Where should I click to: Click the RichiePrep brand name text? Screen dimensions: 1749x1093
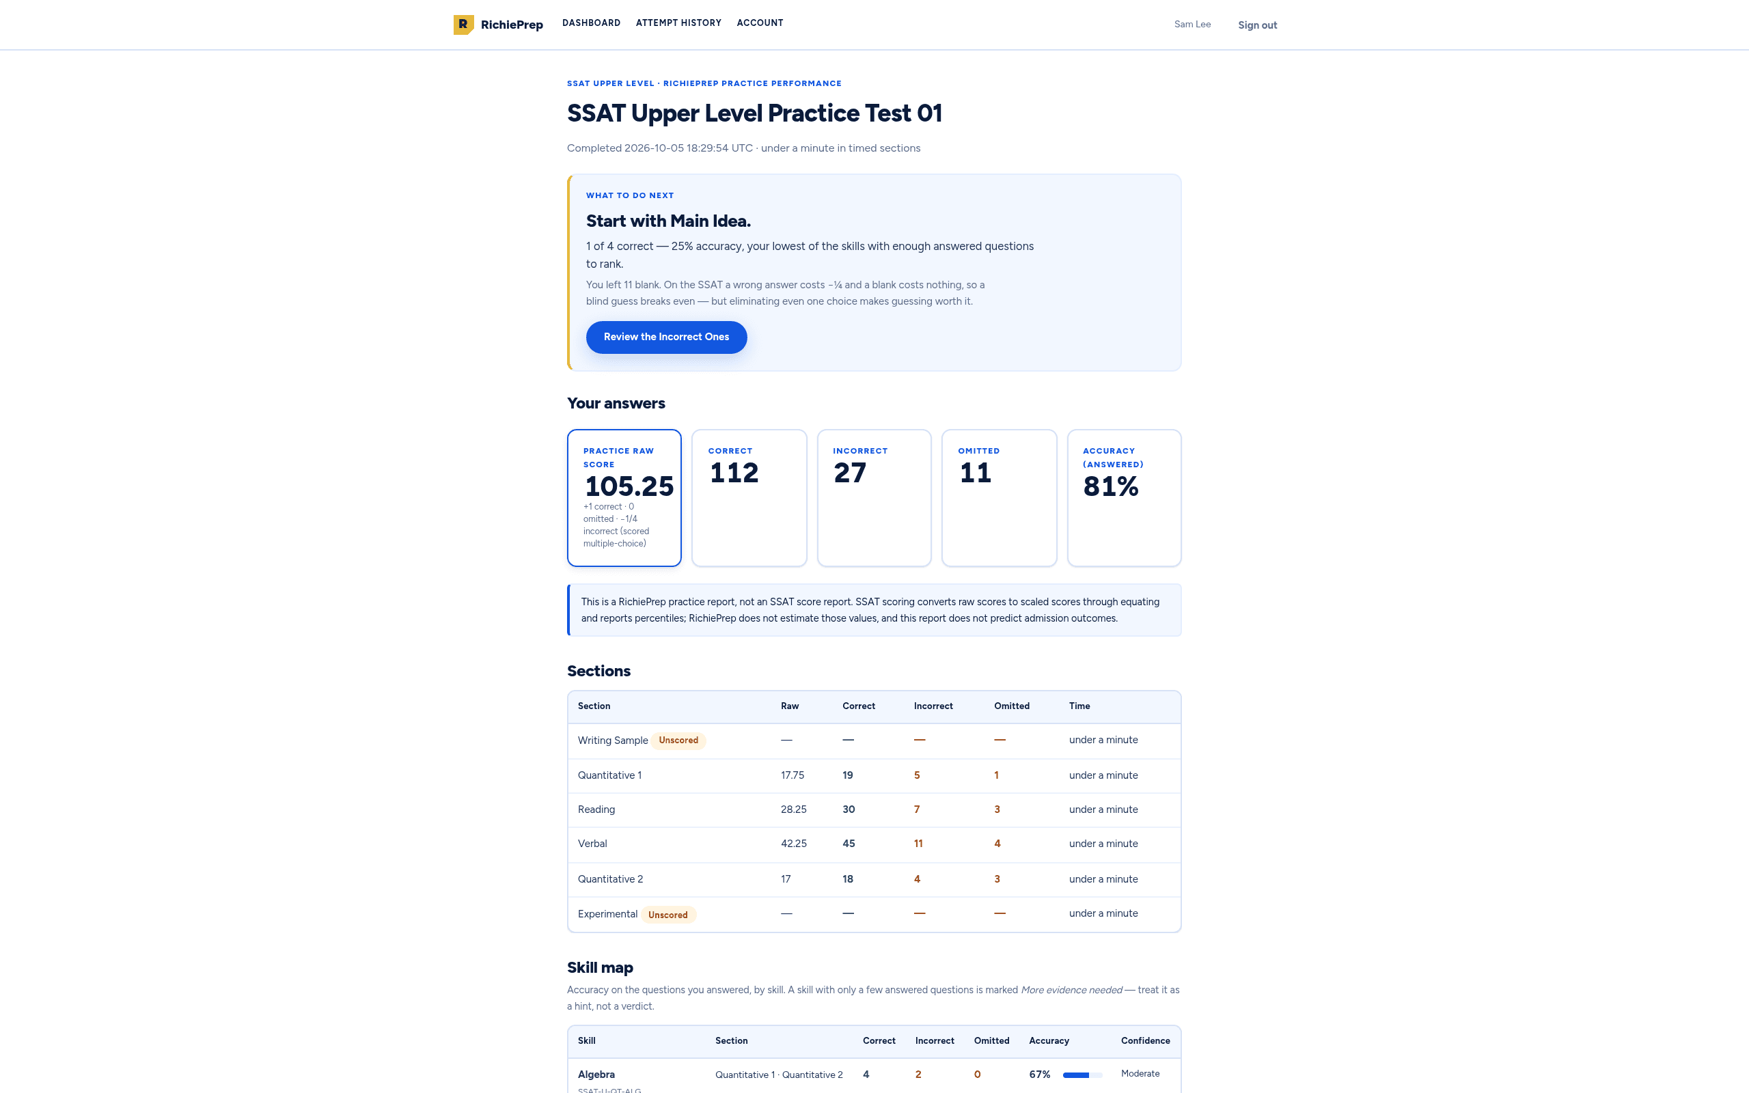[511, 25]
